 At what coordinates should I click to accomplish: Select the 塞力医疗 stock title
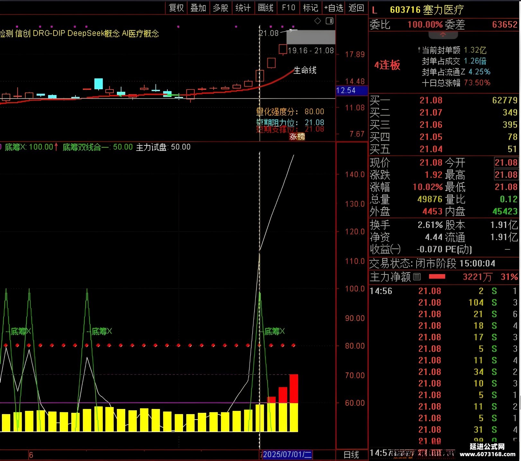(x=443, y=10)
